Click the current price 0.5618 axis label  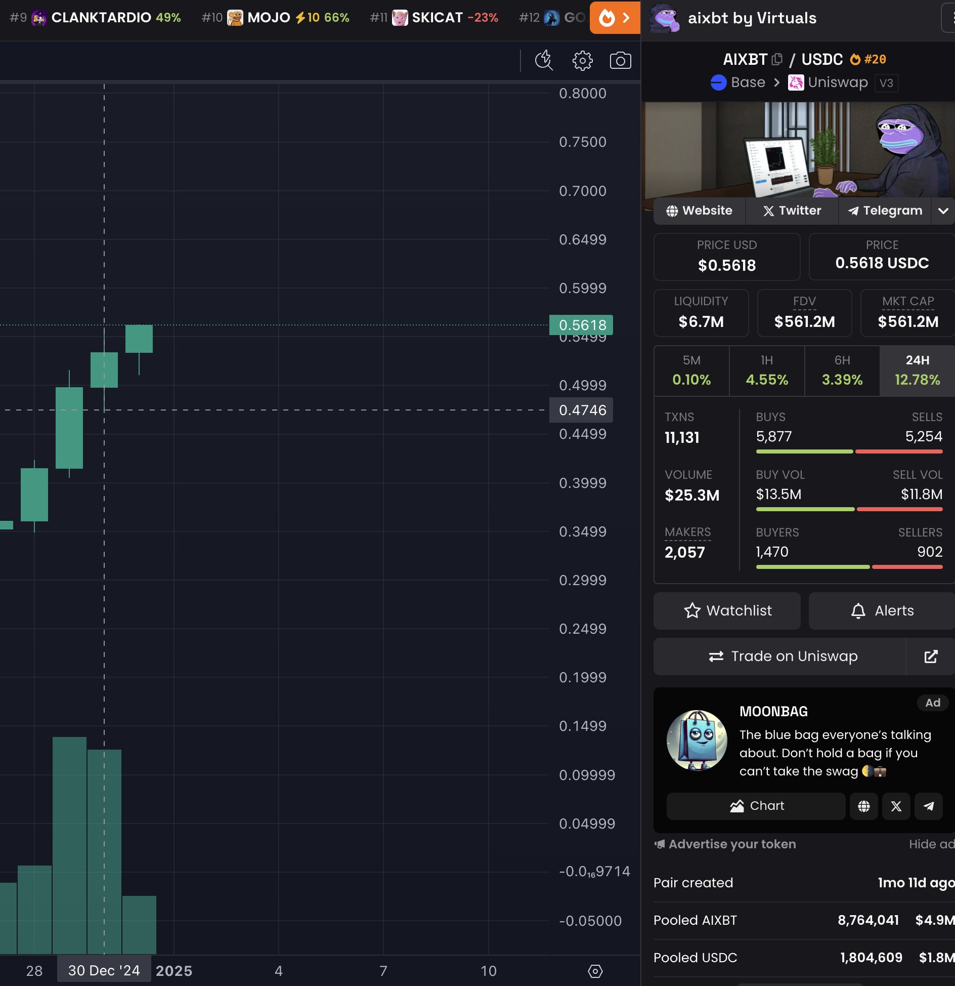pyautogui.click(x=582, y=325)
